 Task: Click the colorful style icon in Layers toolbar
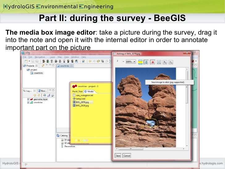[45, 95]
